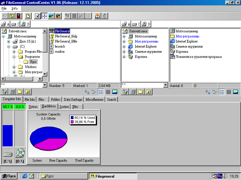The image size is (241, 180).
Task: Open the Drives sub-tab
Action: (33, 107)
